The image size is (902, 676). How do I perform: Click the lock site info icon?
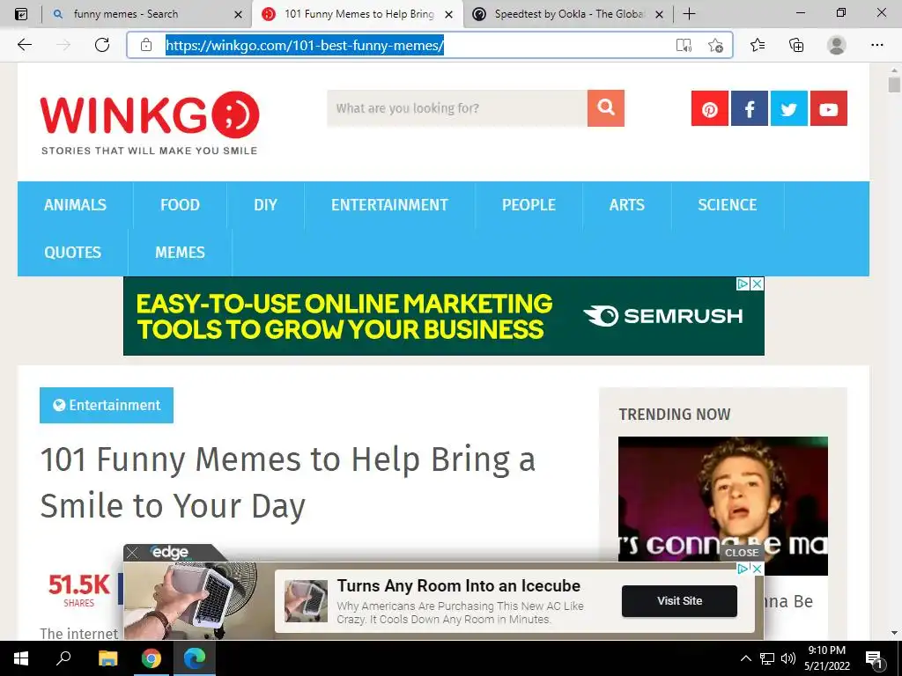point(146,45)
